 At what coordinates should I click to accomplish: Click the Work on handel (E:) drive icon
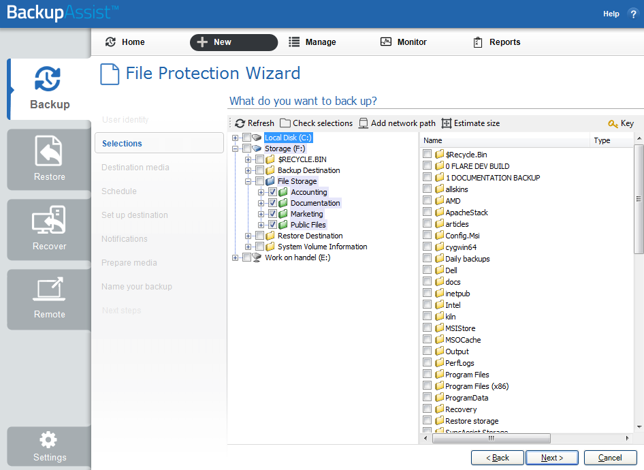(257, 257)
